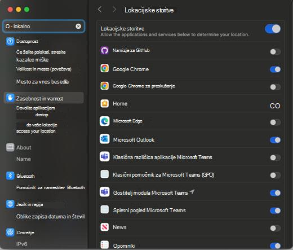Click the Klasična različica Microsoft Teams icon

coord(104,156)
